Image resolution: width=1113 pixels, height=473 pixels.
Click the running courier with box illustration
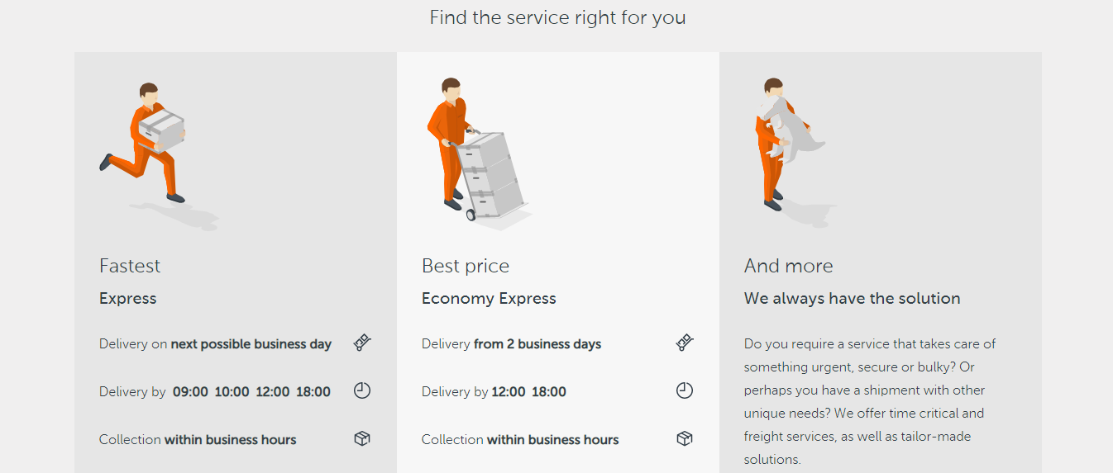pyautogui.click(x=158, y=154)
